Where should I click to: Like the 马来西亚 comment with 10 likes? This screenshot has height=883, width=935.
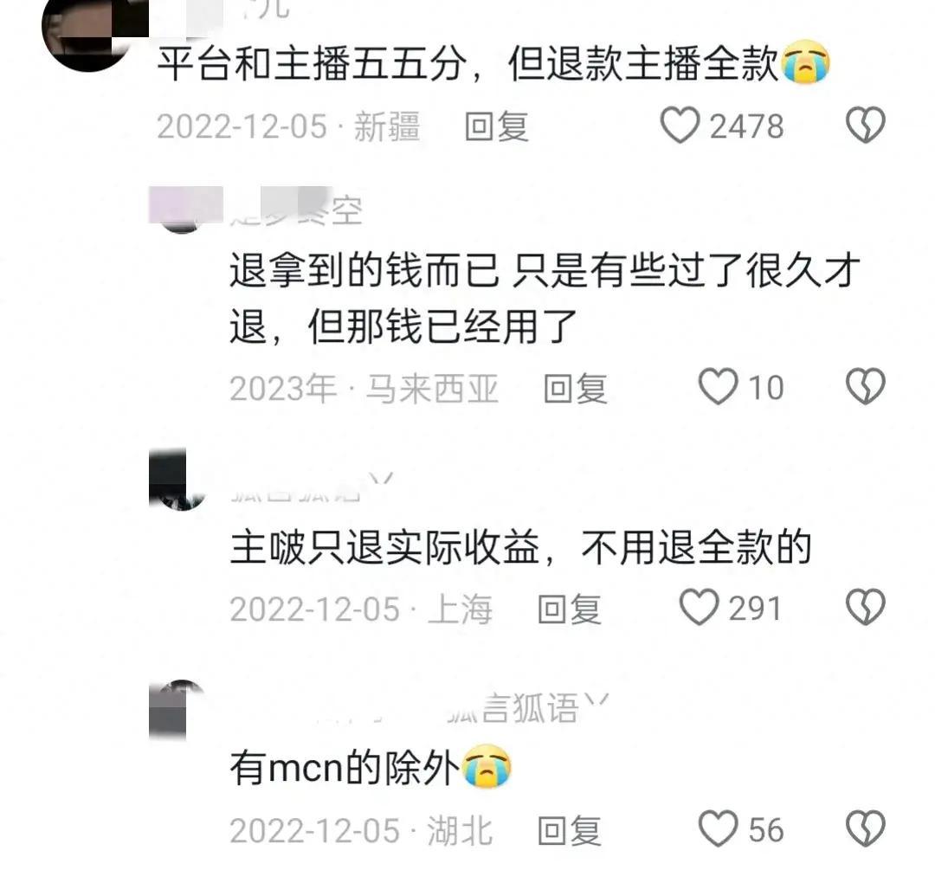point(718,386)
